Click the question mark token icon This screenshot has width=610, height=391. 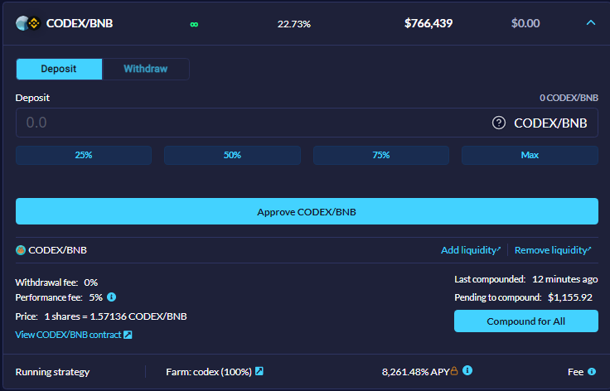[499, 123]
